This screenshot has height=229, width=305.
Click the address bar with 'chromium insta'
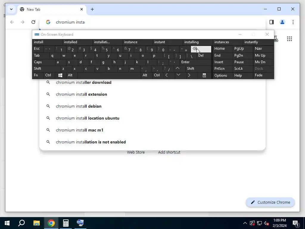coord(152,22)
